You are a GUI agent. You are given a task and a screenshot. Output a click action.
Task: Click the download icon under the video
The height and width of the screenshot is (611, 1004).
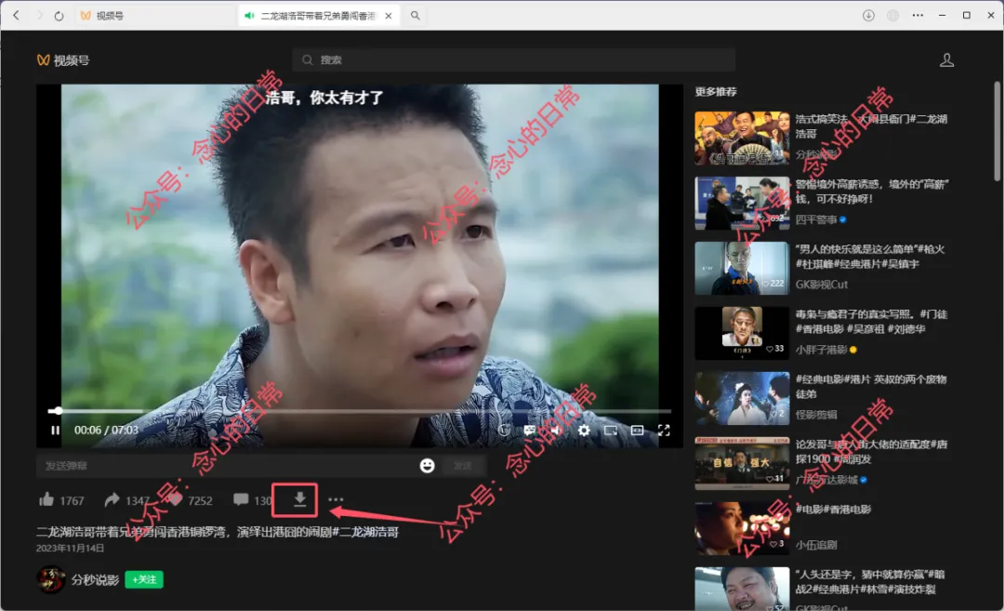point(297,499)
